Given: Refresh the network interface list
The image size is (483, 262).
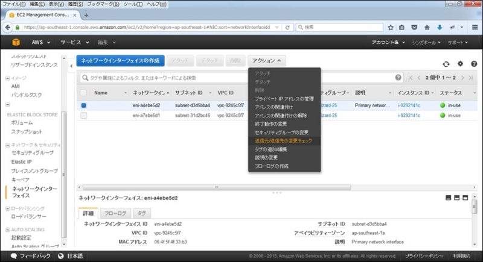Looking at the screenshot, I should point(446,64).
